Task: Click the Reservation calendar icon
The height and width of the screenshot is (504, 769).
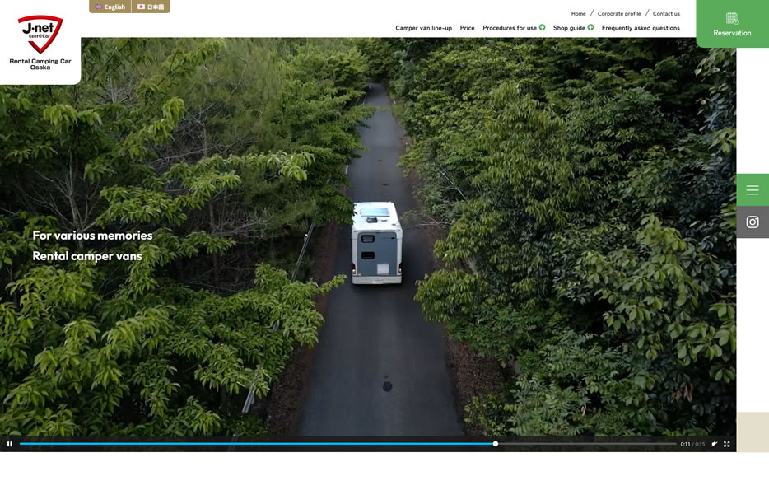Action: click(x=732, y=18)
